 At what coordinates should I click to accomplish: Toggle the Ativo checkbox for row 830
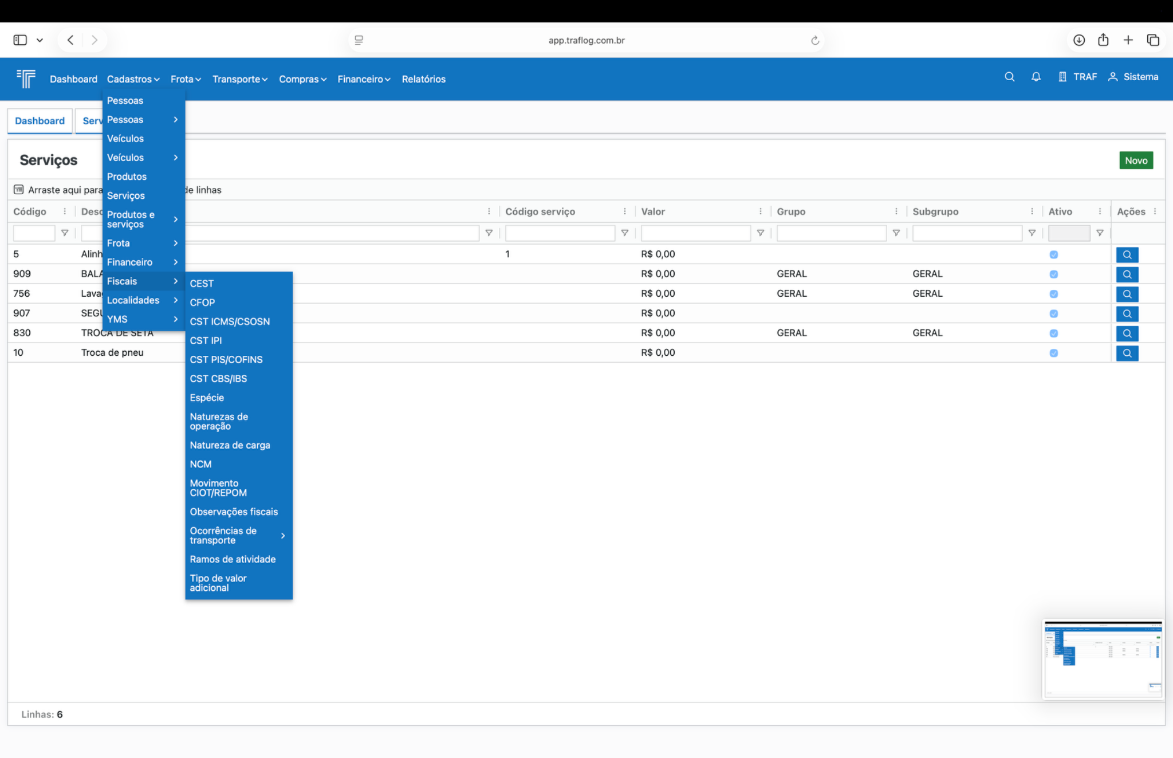click(1053, 333)
